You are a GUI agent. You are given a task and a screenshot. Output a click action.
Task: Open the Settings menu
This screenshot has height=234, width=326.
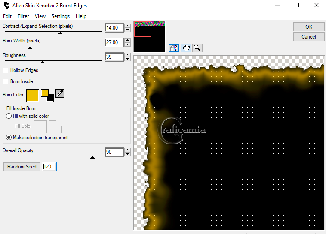61,16
